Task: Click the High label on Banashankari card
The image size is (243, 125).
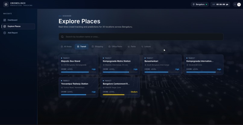Action: pos(177,69)
